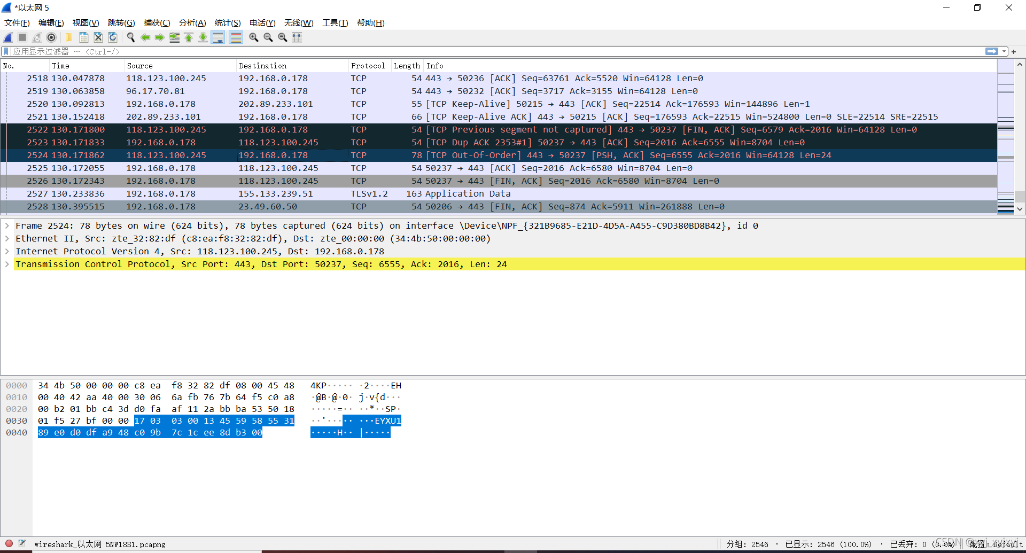Start capturing packets with the shark fin icon
The height and width of the screenshot is (553, 1026).
(8, 37)
